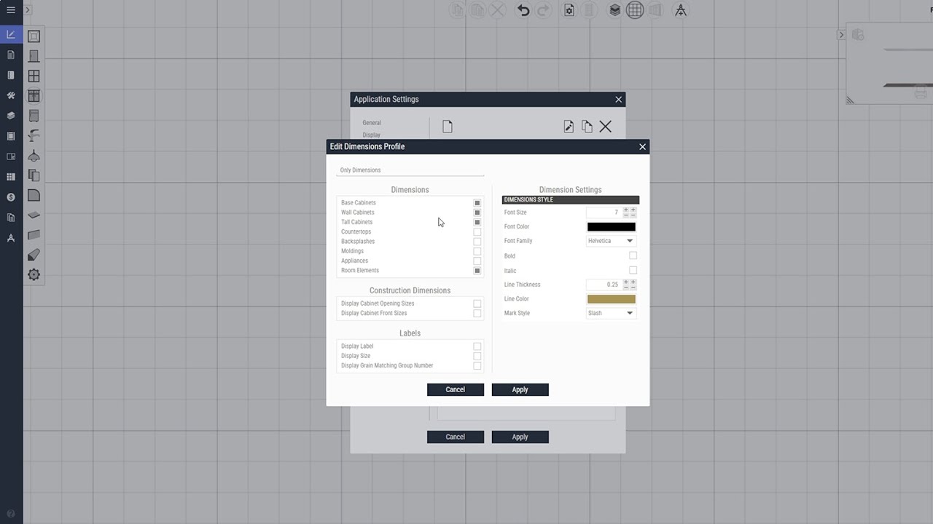
Task: Open General tab in Application Settings
Action: (x=372, y=123)
